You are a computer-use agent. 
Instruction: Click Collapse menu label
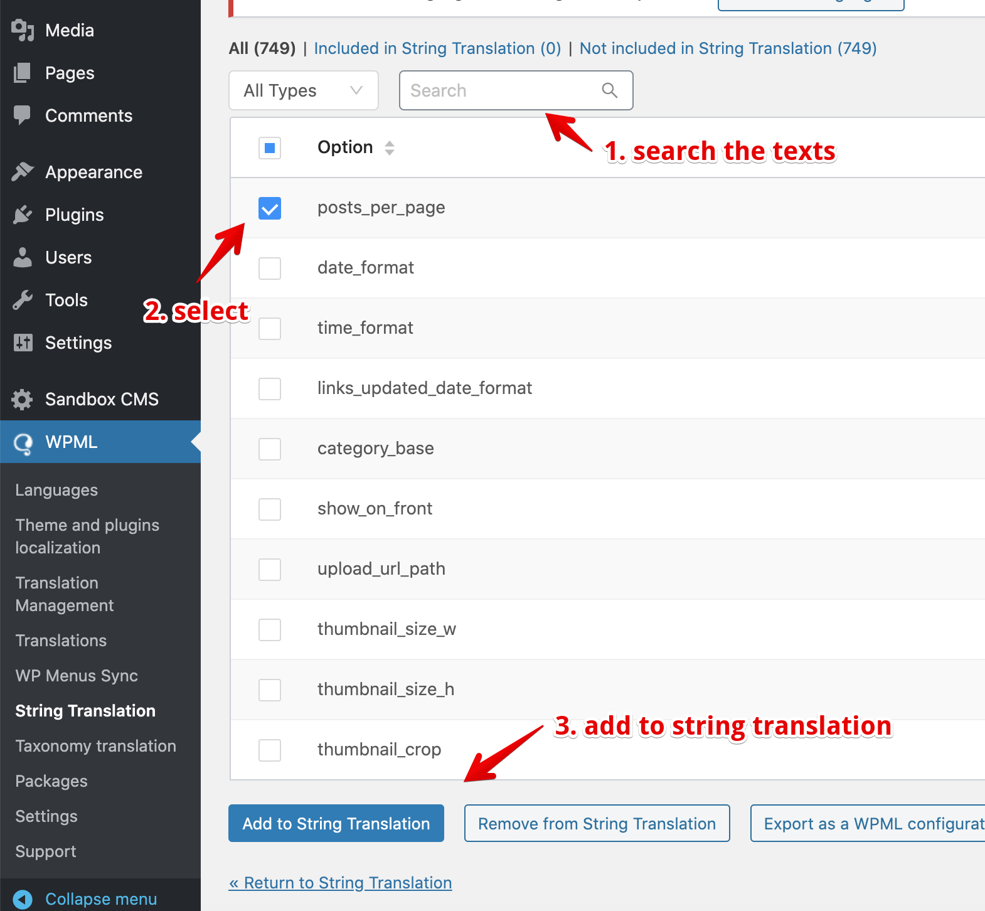click(x=101, y=899)
